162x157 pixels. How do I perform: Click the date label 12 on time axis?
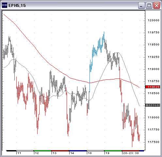pos(37,153)
